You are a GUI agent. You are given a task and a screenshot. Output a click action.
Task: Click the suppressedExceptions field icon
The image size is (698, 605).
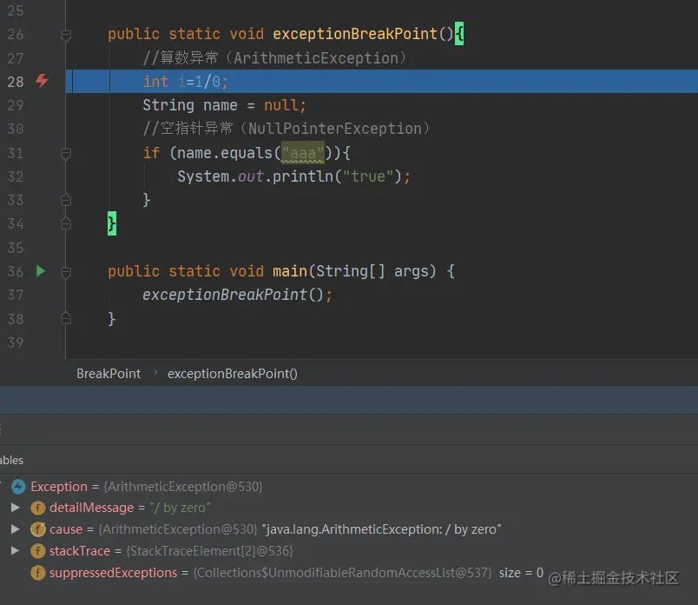tap(38, 573)
